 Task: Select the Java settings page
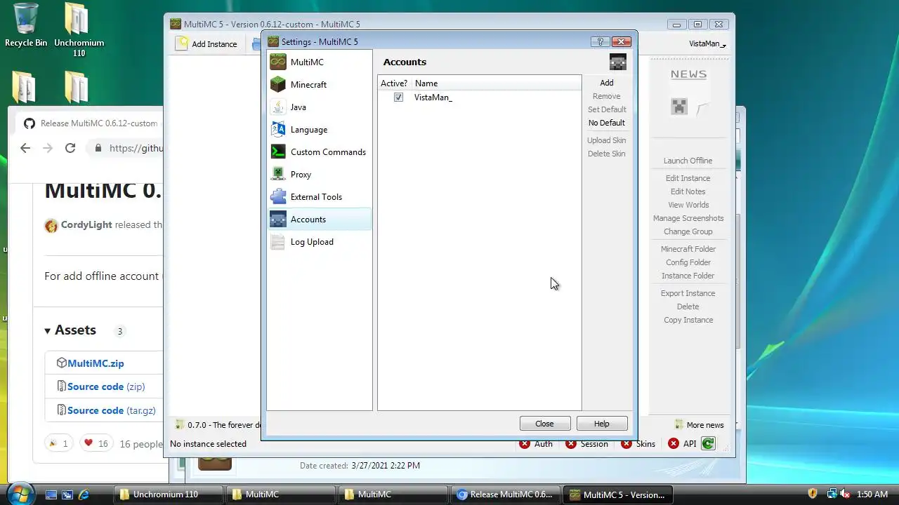320,107
